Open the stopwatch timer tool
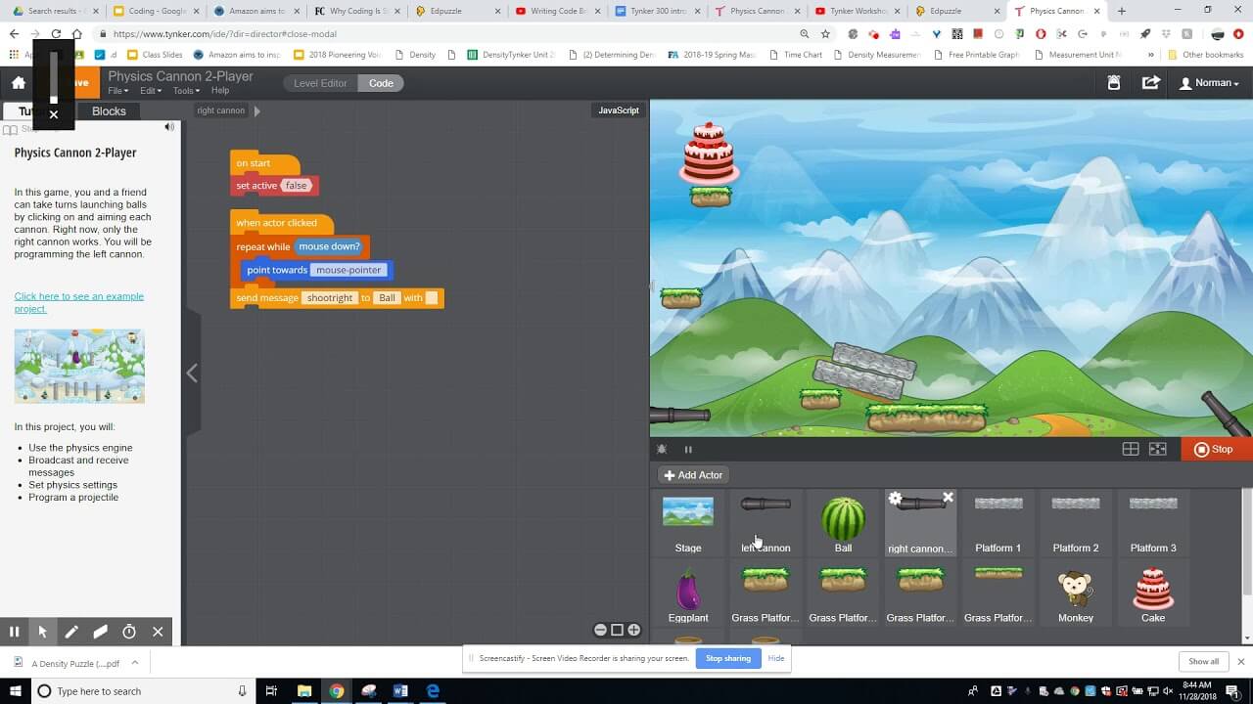1253x704 pixels. 128,632
